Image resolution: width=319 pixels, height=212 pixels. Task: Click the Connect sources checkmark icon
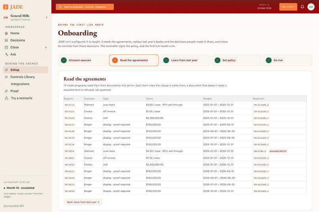[64, 60]
